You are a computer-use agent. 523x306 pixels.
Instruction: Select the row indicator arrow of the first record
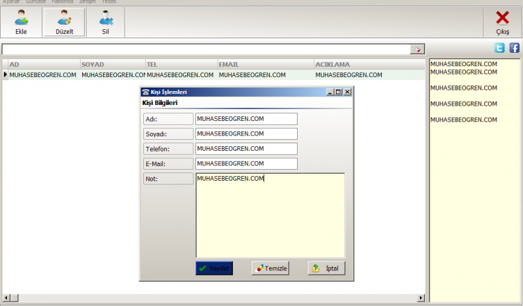[x=5, y=74]
